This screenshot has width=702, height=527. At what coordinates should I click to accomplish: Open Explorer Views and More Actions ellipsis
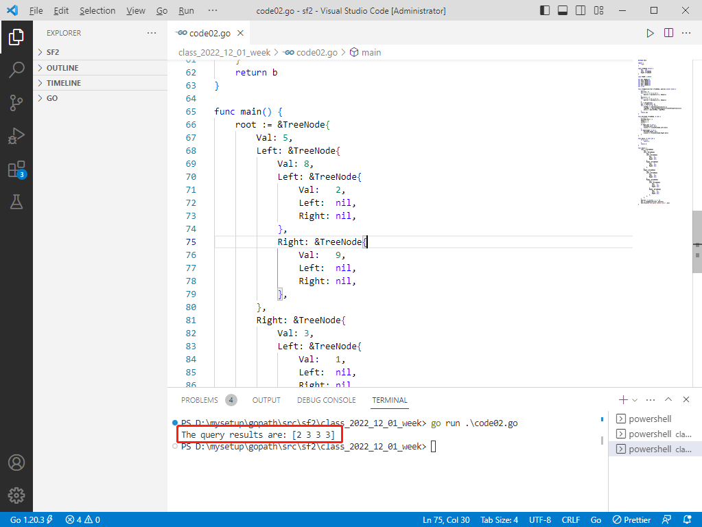click(152, 33)
